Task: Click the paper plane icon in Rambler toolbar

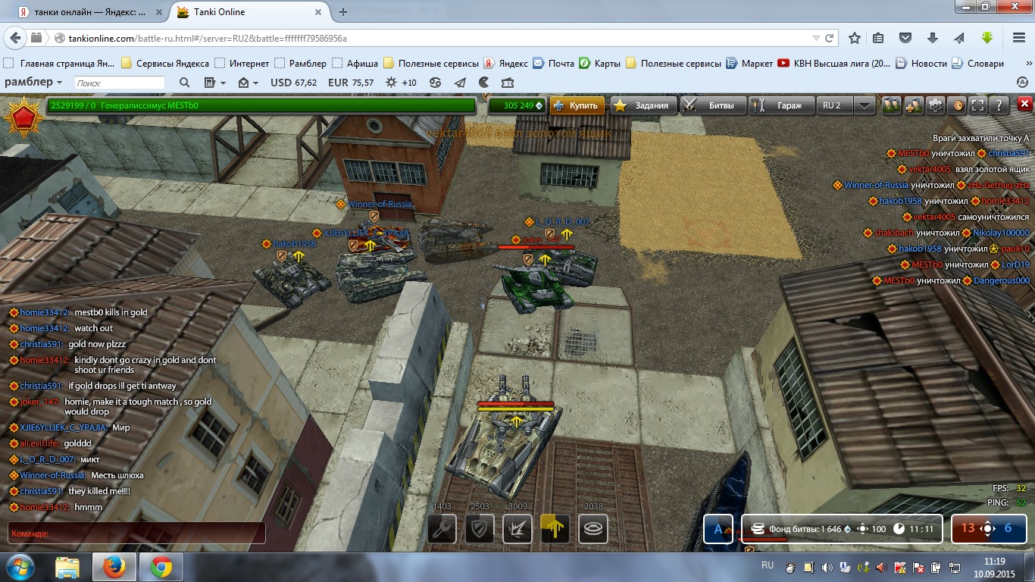Action: tap(459, 83)
